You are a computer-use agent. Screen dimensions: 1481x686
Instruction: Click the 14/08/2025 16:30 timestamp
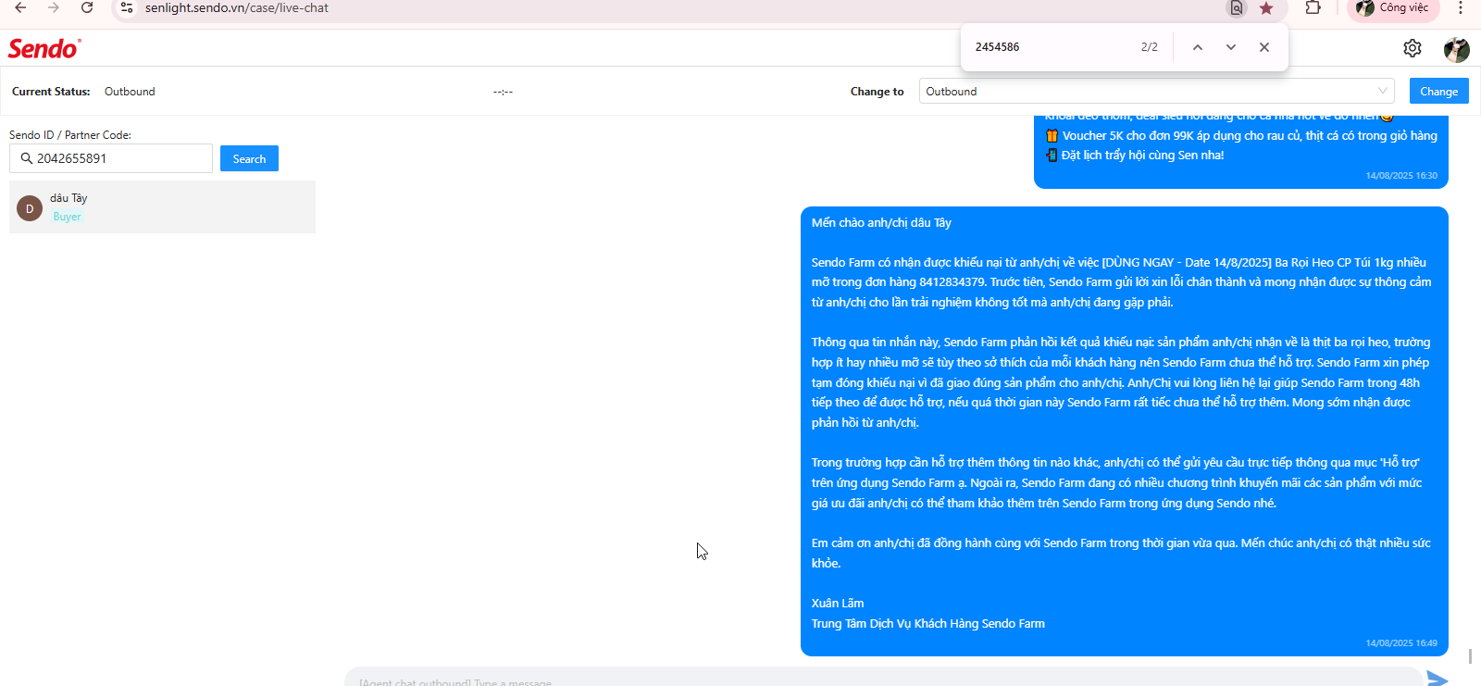1401,176
